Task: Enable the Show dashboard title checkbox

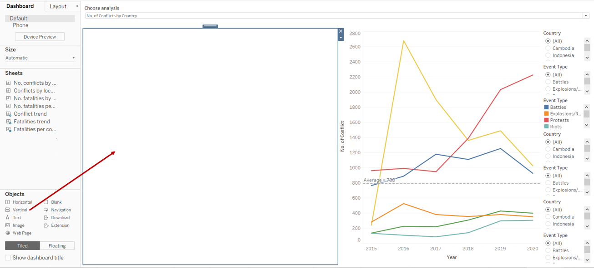Action: (x=8, y=258)
